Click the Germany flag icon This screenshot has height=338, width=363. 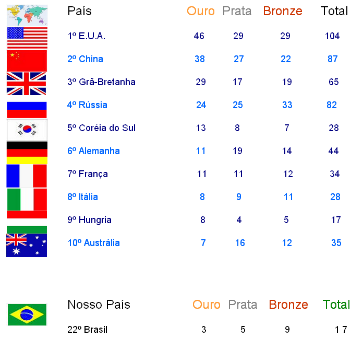click(27, 153)
